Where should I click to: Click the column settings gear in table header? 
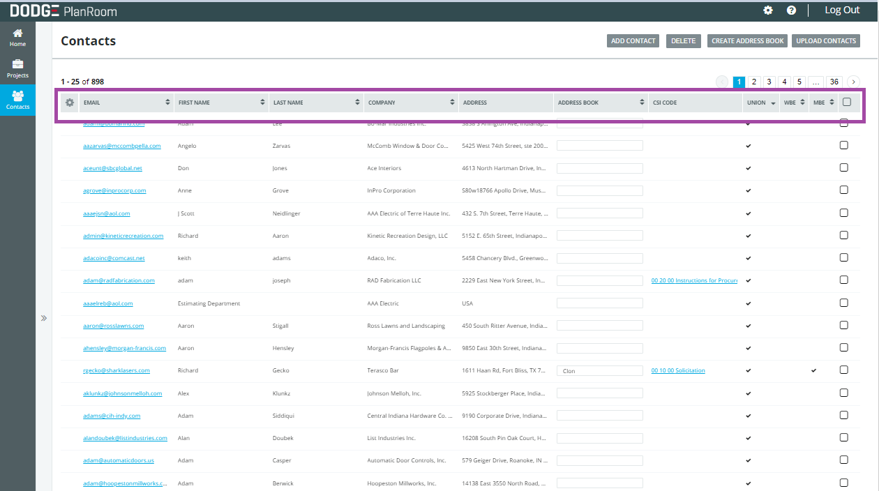click(x=70, y=103)
